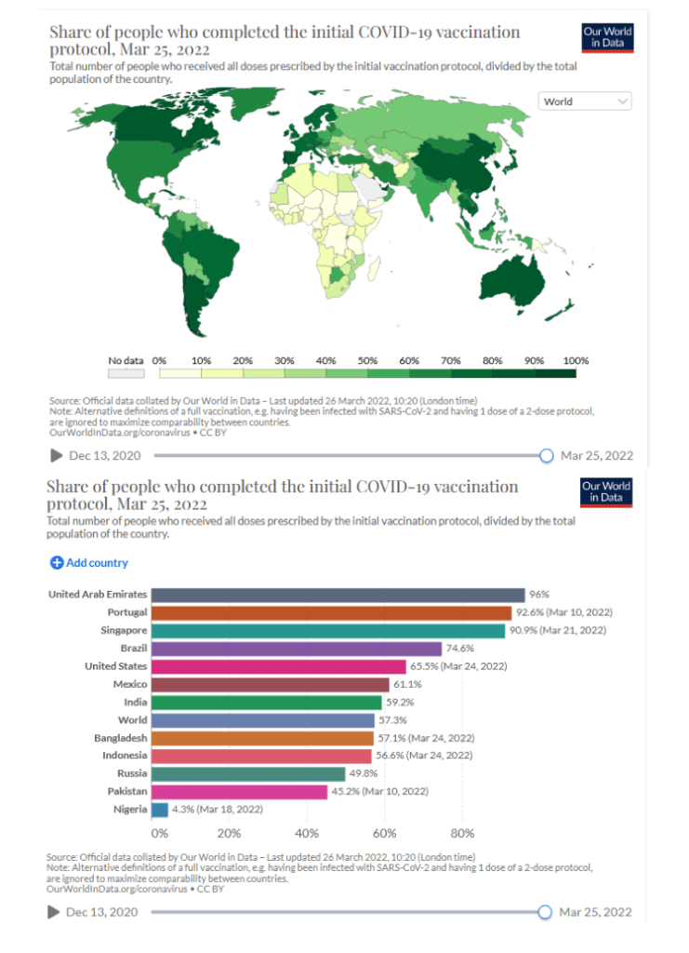
Task: Click Dec 13, 2020 start date on map timeline
Action: (102, 455)
